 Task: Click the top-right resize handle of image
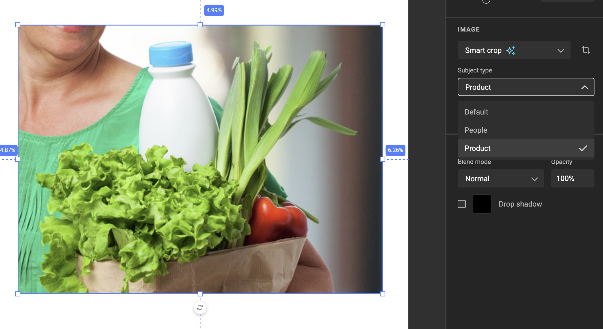(383, 25)
